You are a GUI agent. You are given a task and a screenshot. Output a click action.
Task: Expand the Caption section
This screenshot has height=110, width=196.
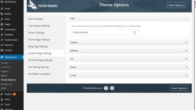[x=186, y=42]
